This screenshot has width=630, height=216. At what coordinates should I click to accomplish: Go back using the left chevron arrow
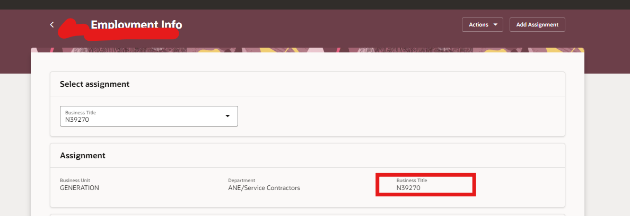coord(52,24)
